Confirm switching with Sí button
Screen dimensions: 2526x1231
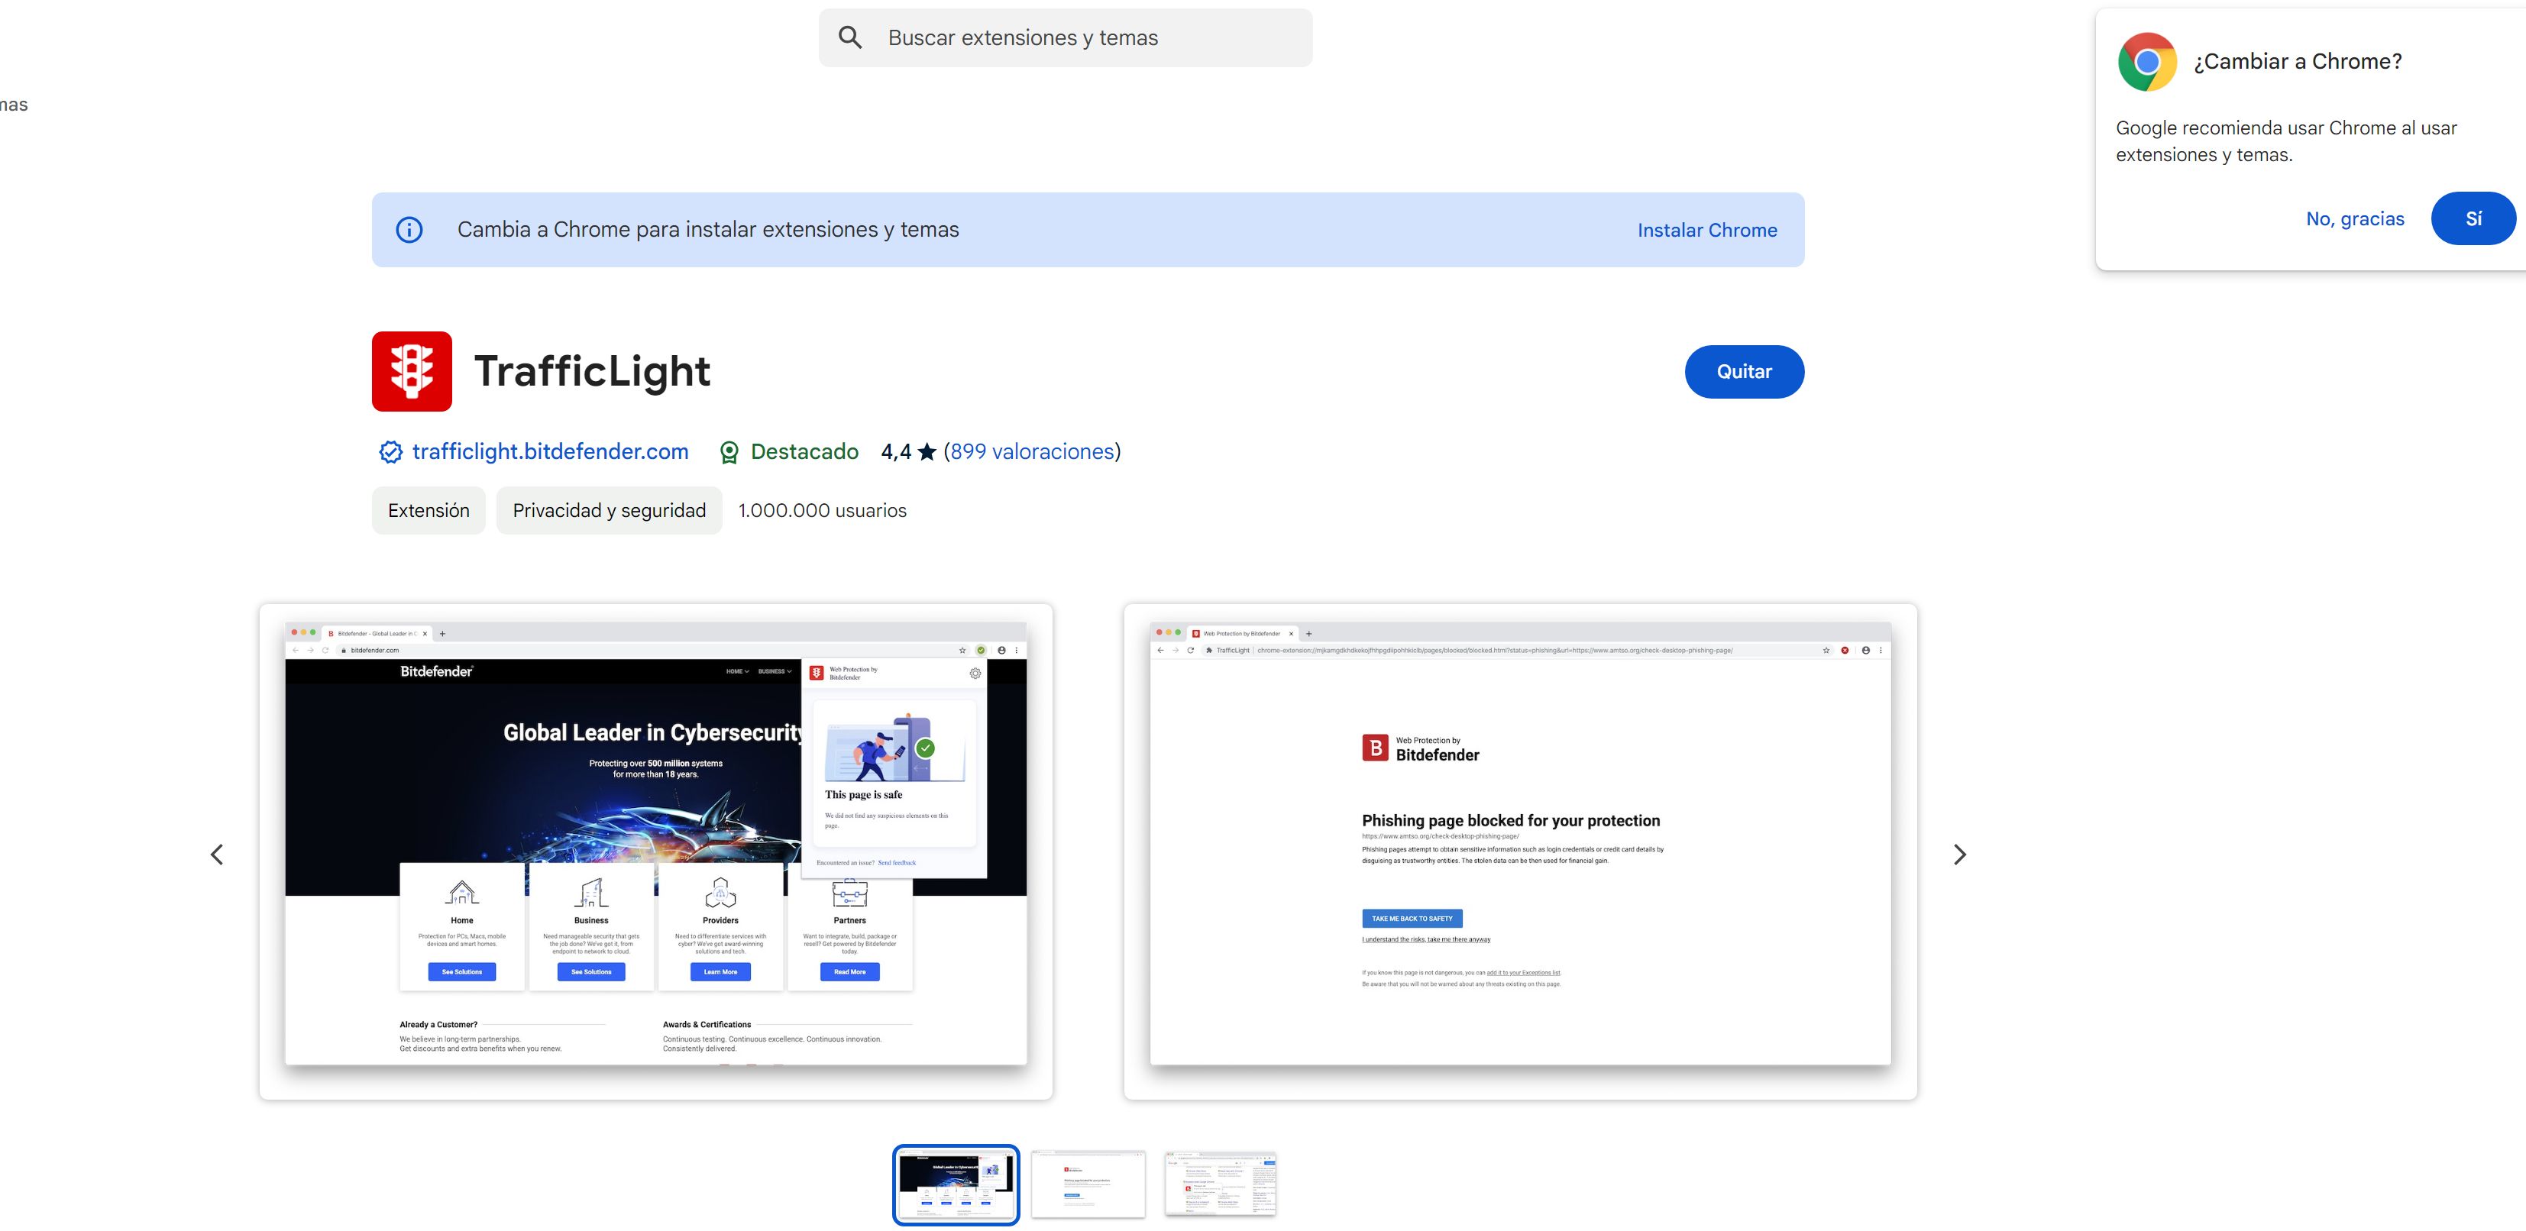point(2472,218)
